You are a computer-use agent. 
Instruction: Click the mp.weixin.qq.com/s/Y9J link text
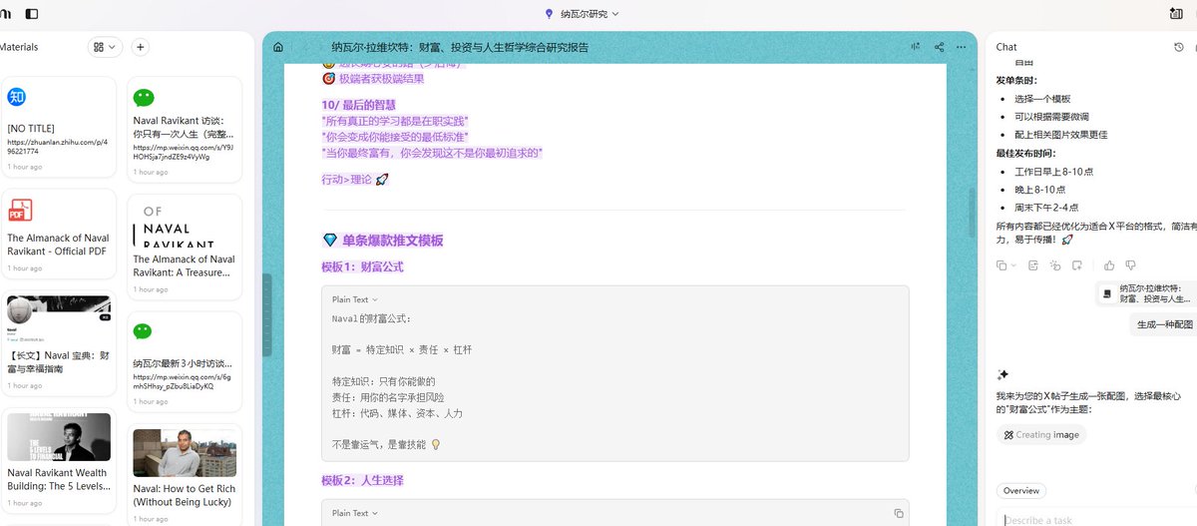[185, 152]
